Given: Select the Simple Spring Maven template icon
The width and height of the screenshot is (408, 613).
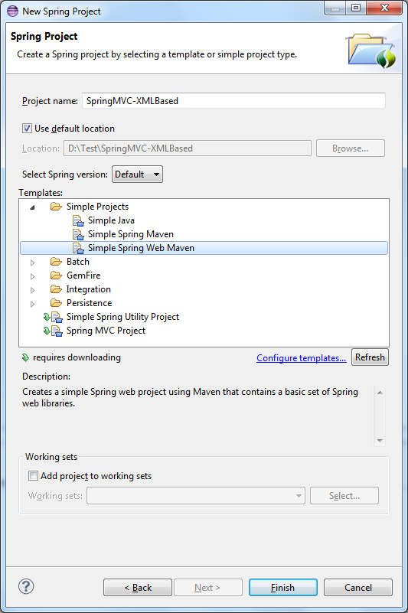Looking at the screenshot, I should pyautogui.click(x=78, y=234).
